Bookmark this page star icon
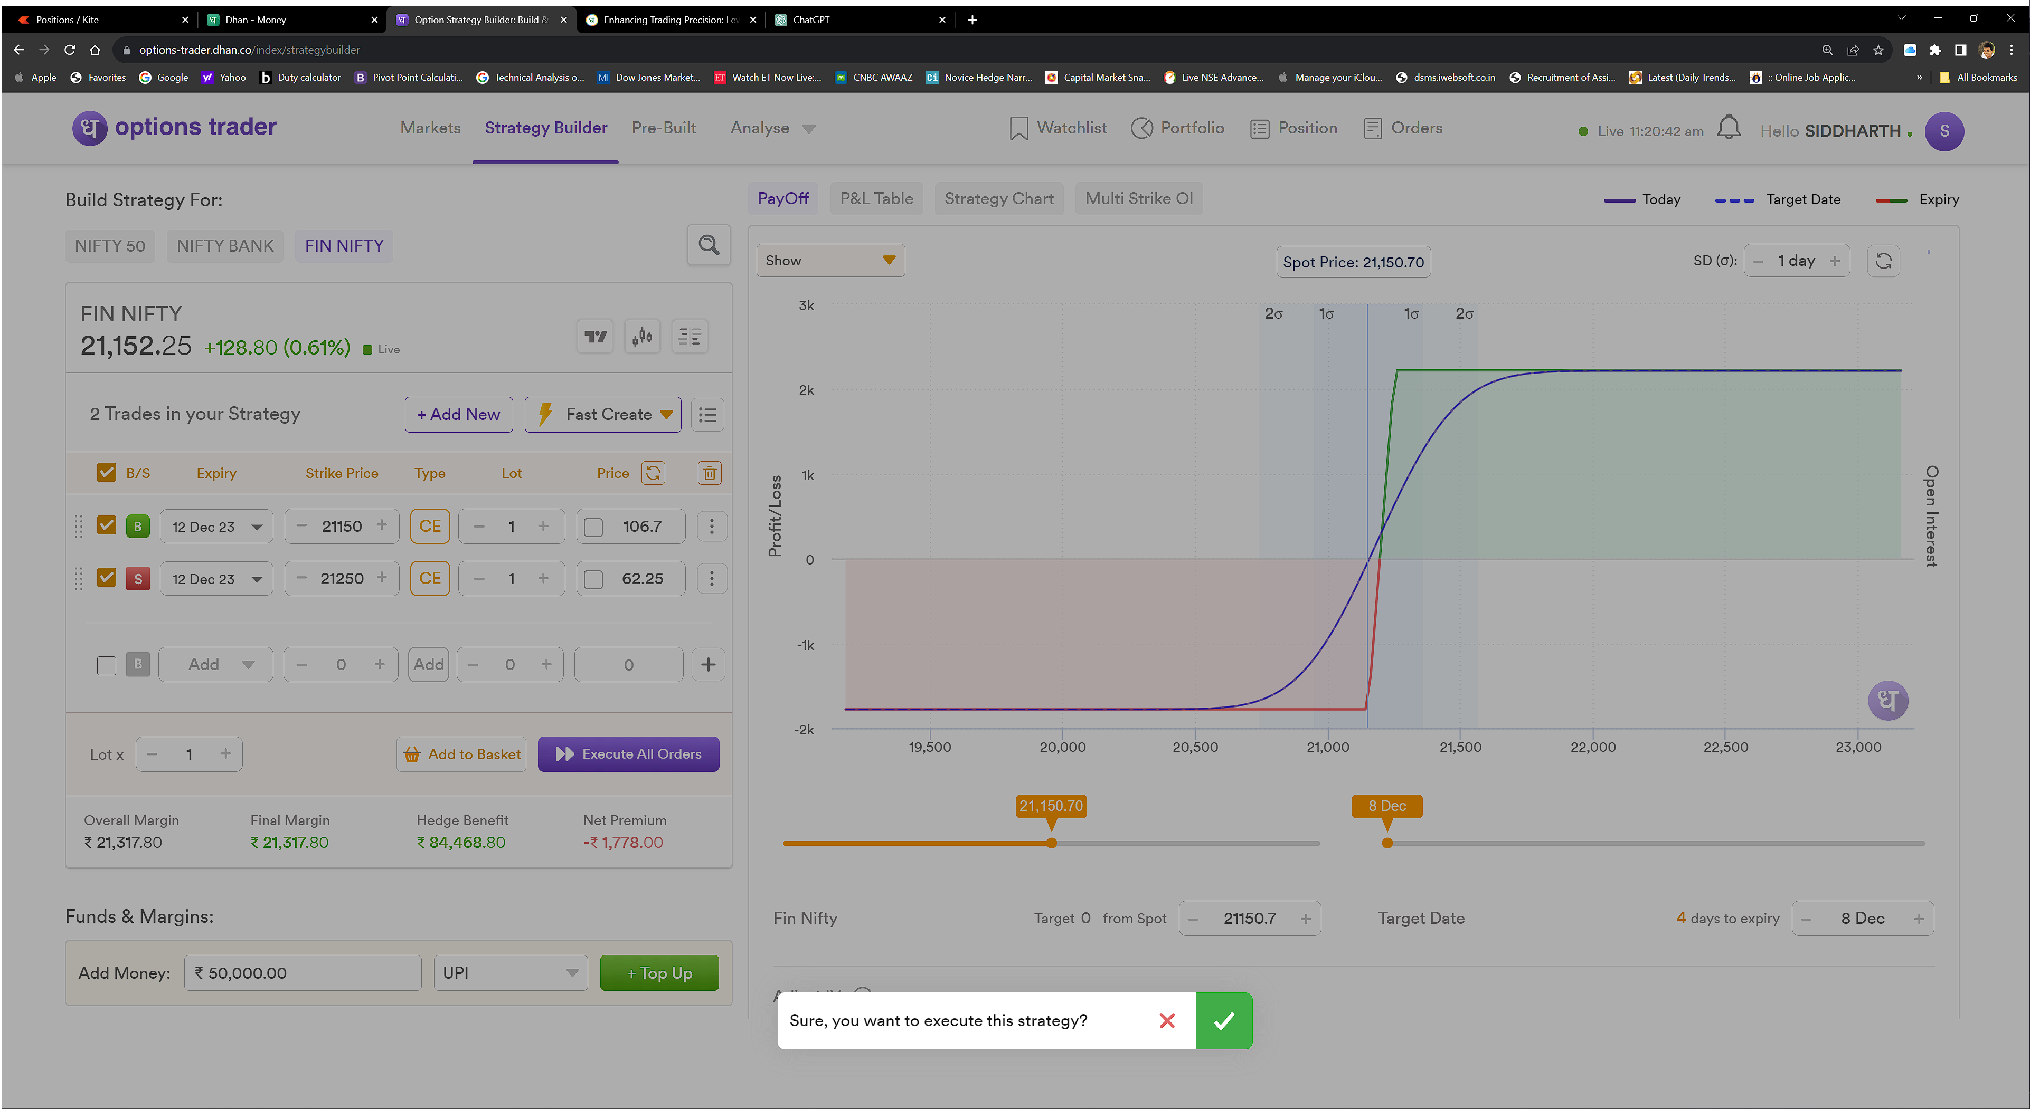Viewport: 2030px width, 1109px height. click(1878, 50)
